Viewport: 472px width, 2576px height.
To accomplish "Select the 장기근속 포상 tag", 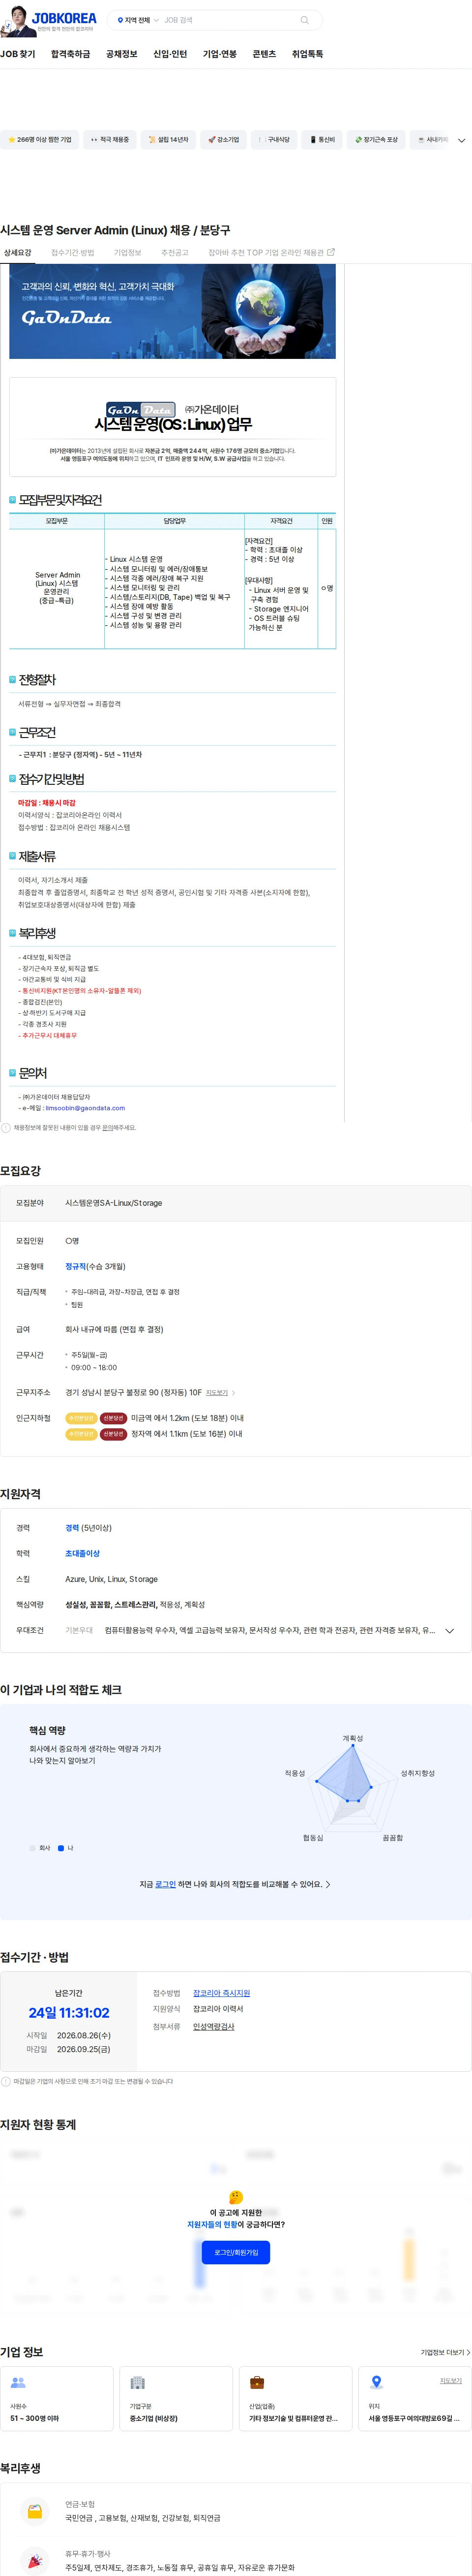I will (376, 140).
